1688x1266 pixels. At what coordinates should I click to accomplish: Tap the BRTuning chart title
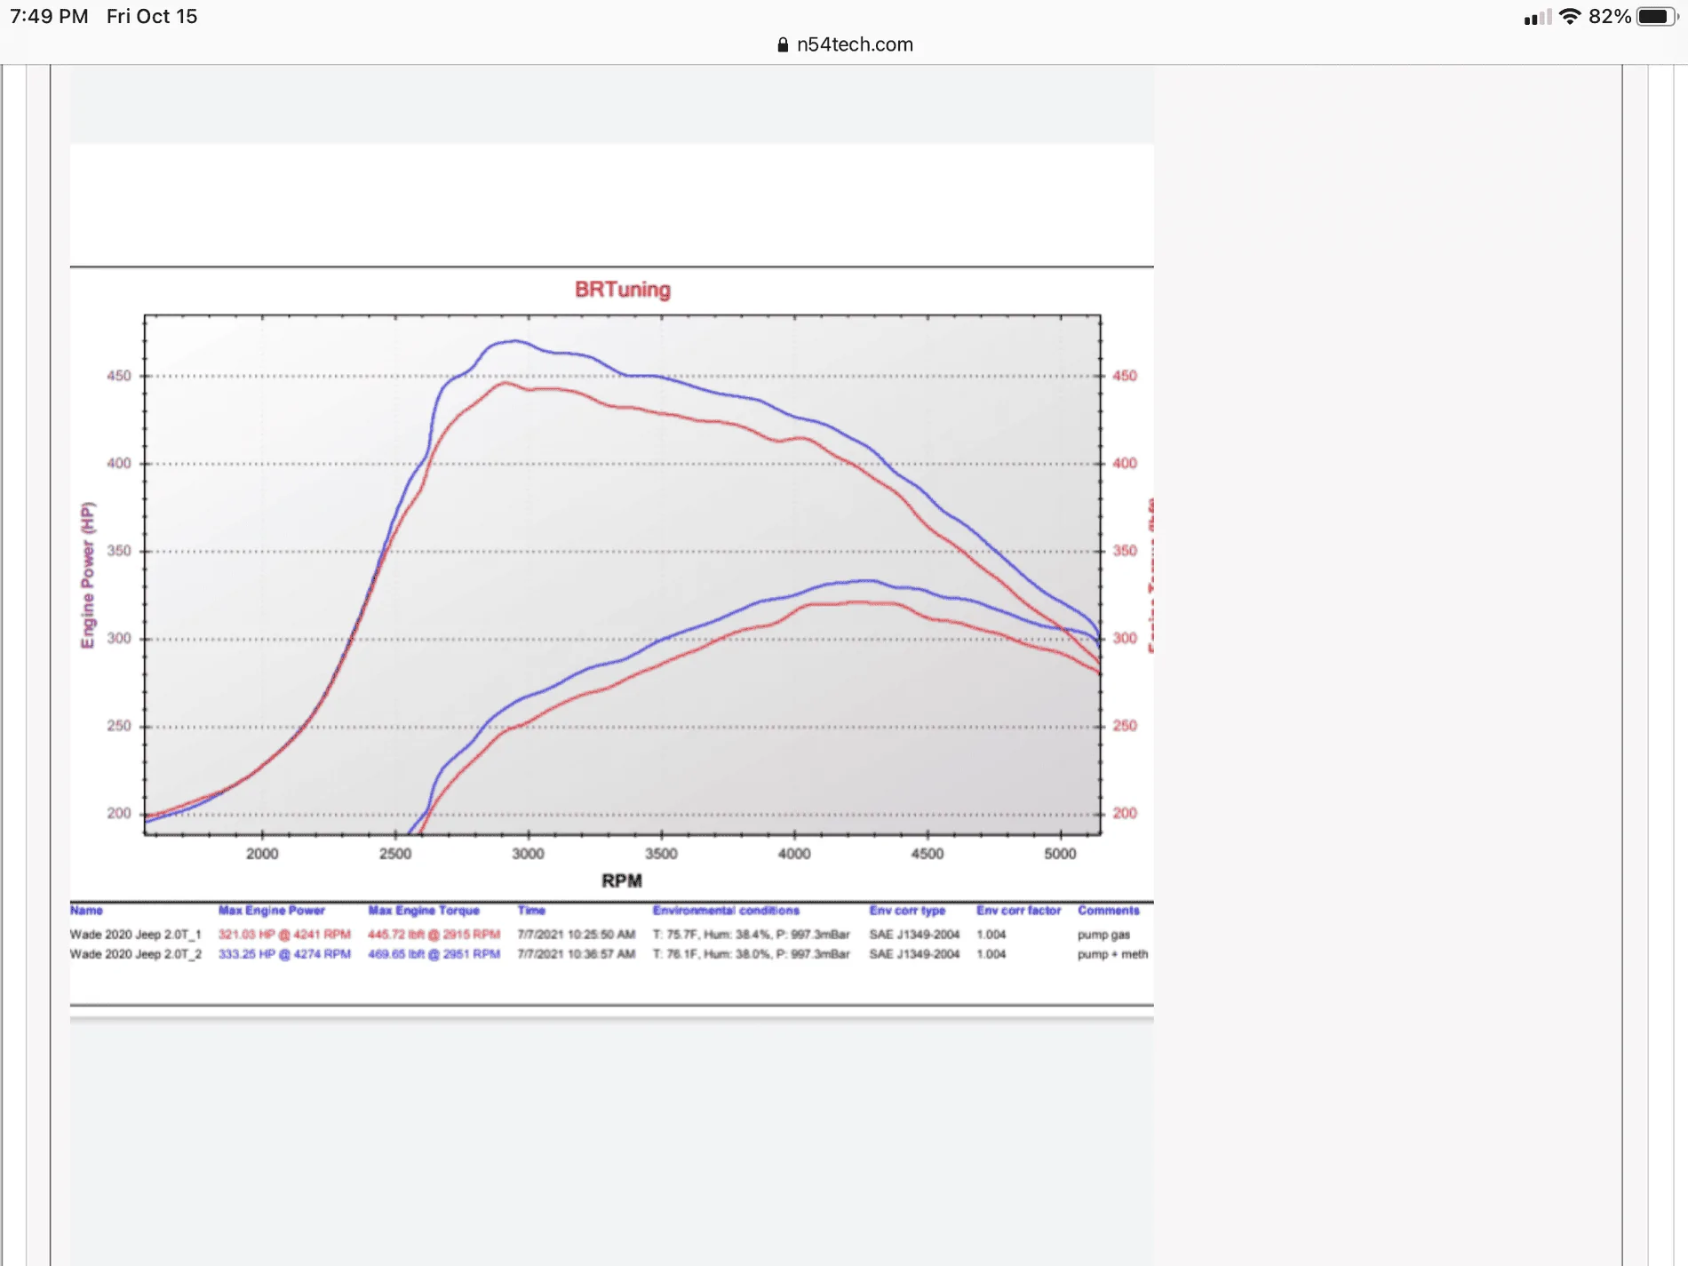pyautogui.click(x=622, y=290)
